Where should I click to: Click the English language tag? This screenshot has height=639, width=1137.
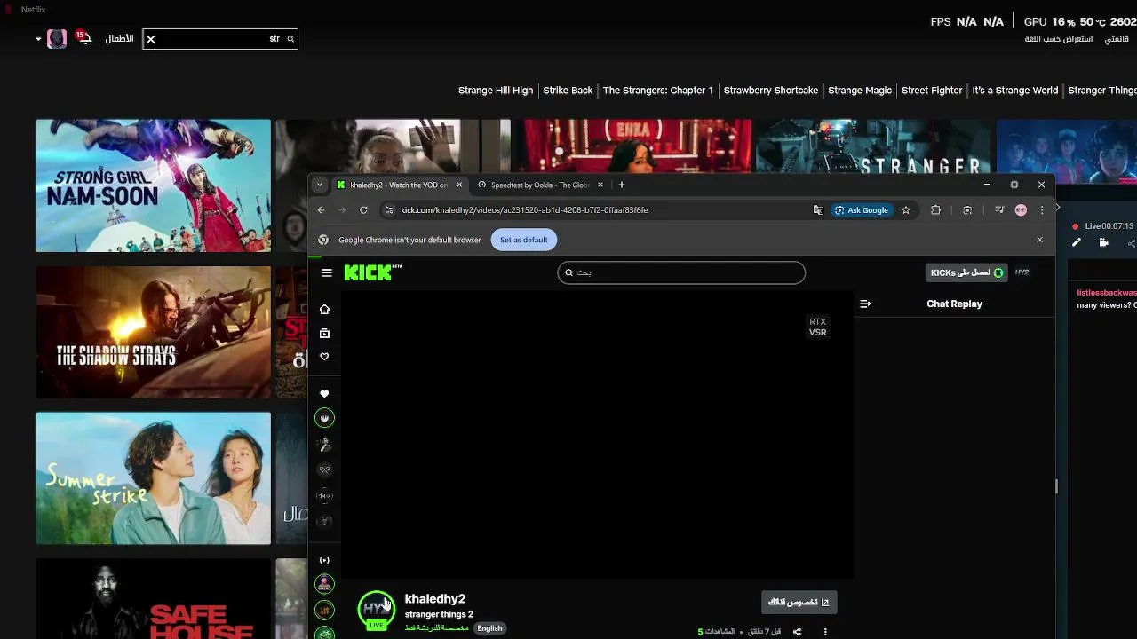[x=489, y=628]
